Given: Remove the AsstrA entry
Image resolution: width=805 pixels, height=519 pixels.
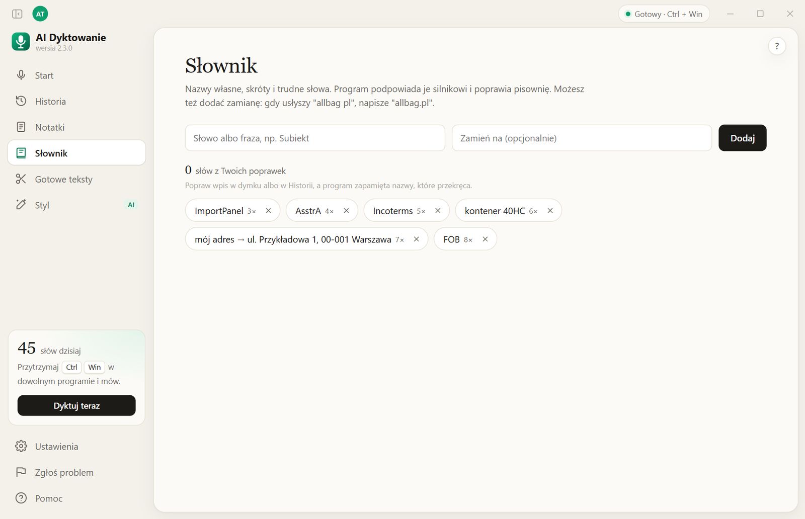Looking at the screenshot, I should (346, 211).
